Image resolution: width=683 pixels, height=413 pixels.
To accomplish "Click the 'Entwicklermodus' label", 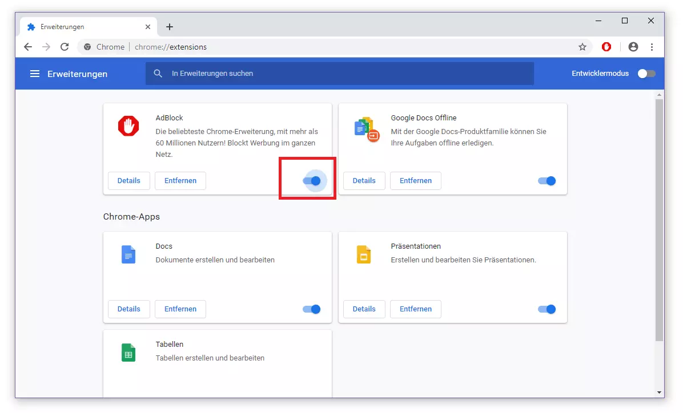I will [600, 74].
